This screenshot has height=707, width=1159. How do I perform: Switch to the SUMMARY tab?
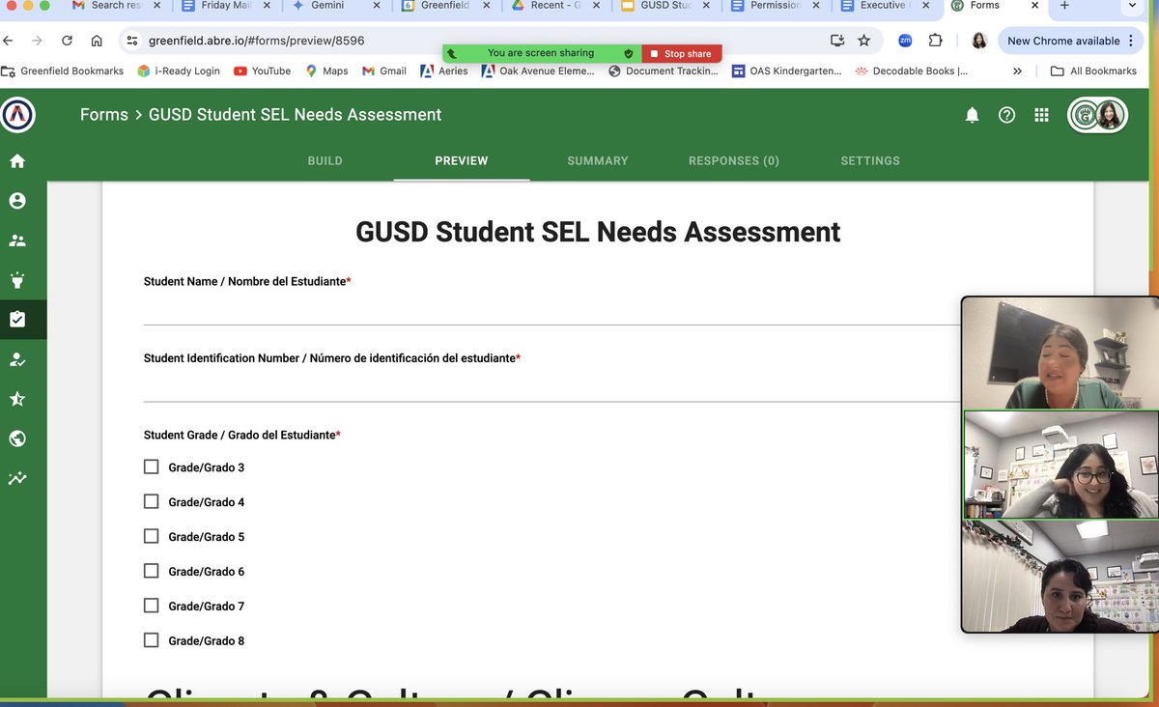pyautogui.click(x=597, y=160)
